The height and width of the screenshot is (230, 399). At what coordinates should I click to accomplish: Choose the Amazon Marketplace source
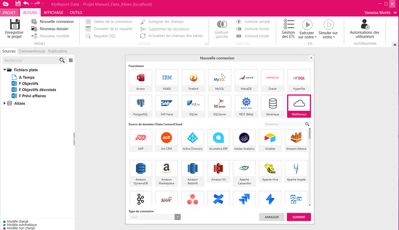point(167,173)
